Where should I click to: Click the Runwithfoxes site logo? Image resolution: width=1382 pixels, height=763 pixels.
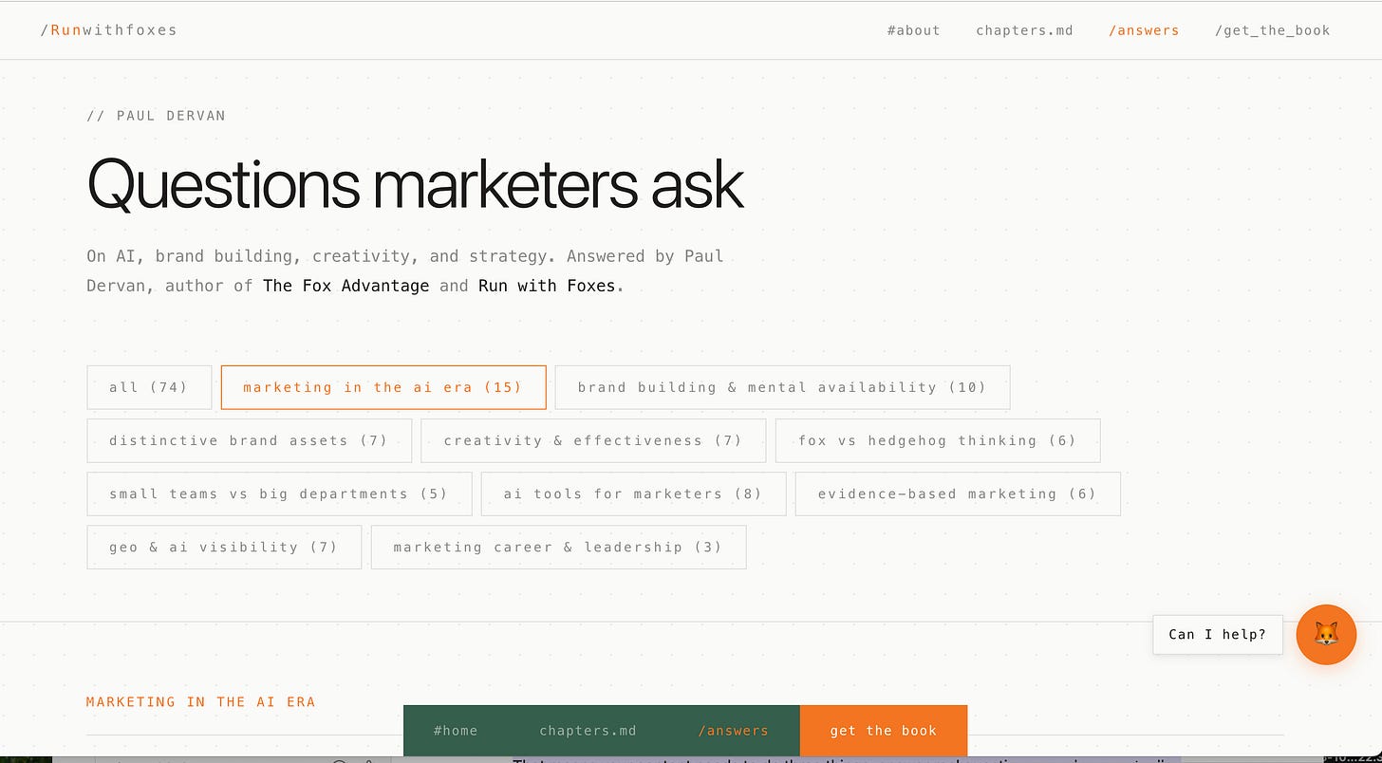(108, 30)
